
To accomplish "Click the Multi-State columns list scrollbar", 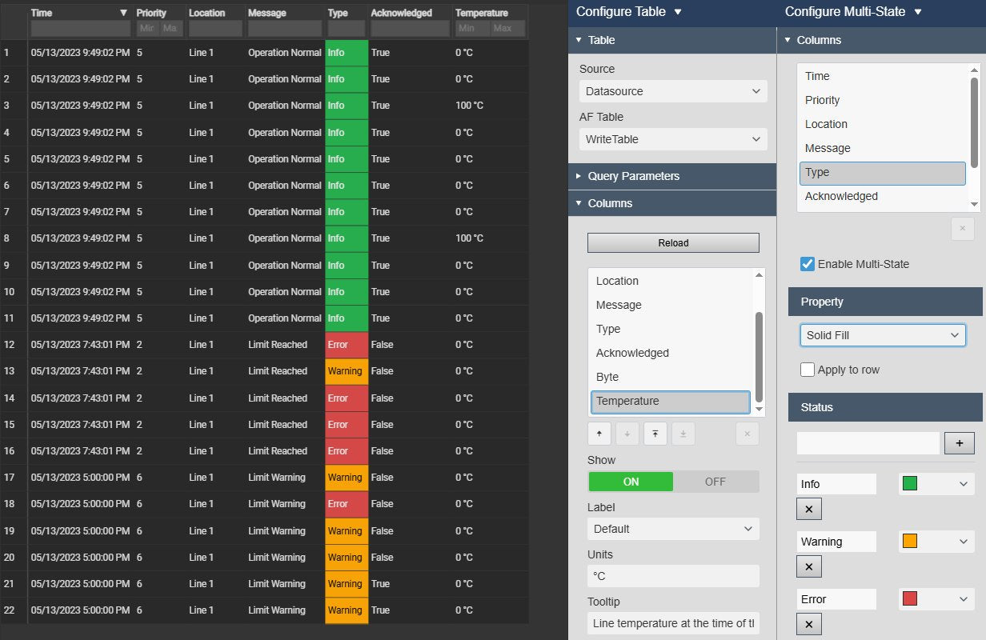I will pyautogui.click(x=974, y=122).
